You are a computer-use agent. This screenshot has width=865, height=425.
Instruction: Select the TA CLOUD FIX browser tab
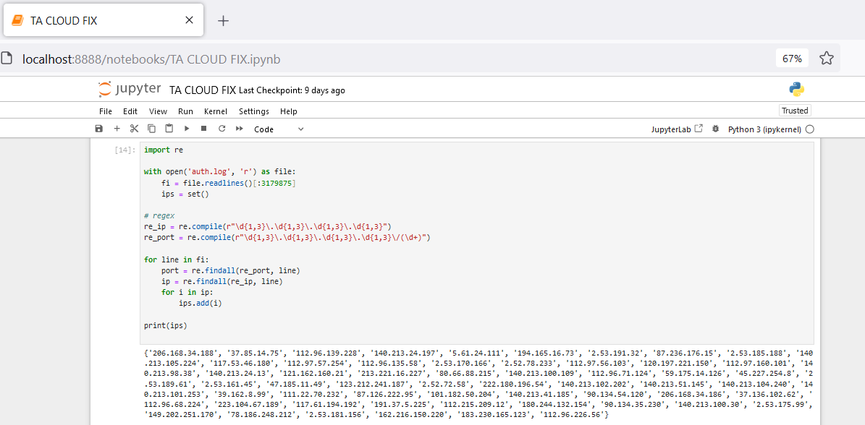pos(104,20)
